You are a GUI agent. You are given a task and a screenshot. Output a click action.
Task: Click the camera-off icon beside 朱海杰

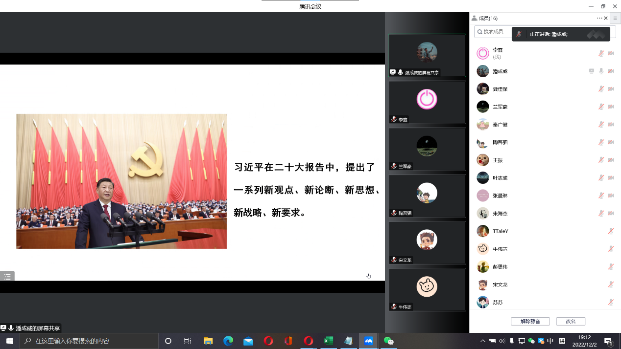click(611, 213)
